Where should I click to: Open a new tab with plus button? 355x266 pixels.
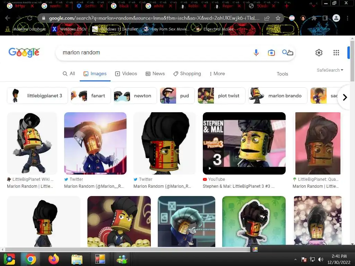(286, 6)
